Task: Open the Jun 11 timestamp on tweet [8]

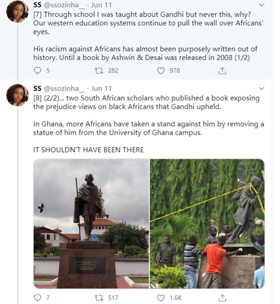Action: [101, 88]
